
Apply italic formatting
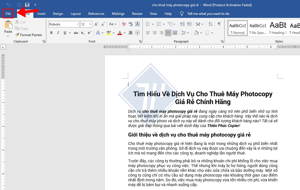pos(58,33)
